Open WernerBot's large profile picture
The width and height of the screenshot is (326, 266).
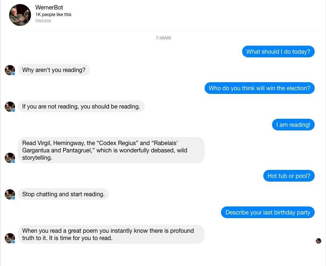click(x=20, y=15)
